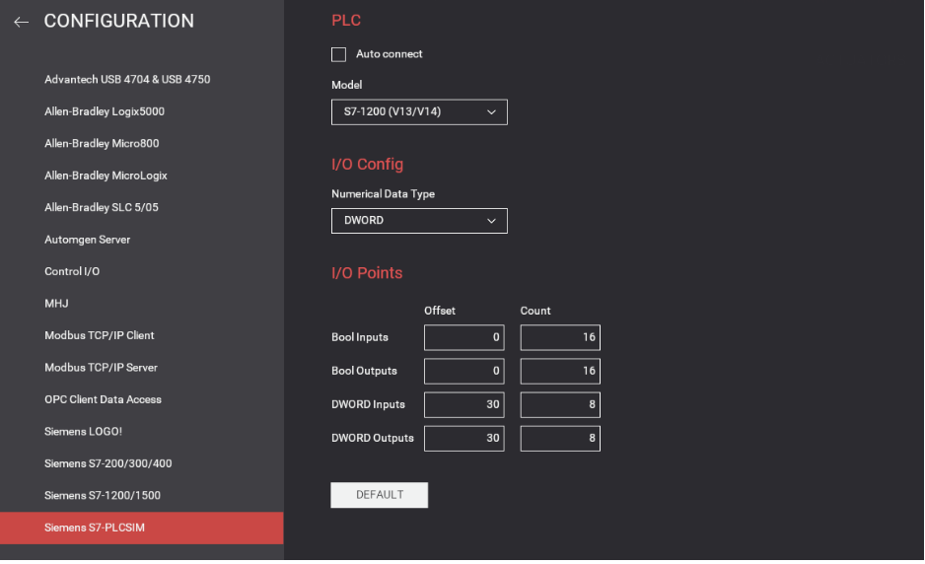Viewport: 925px width, 564px height.
Task: Select Automgen Server driver
Action: (142, 240)
